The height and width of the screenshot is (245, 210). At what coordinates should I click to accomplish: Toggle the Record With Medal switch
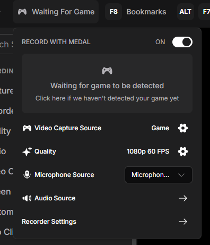[182, 42]
